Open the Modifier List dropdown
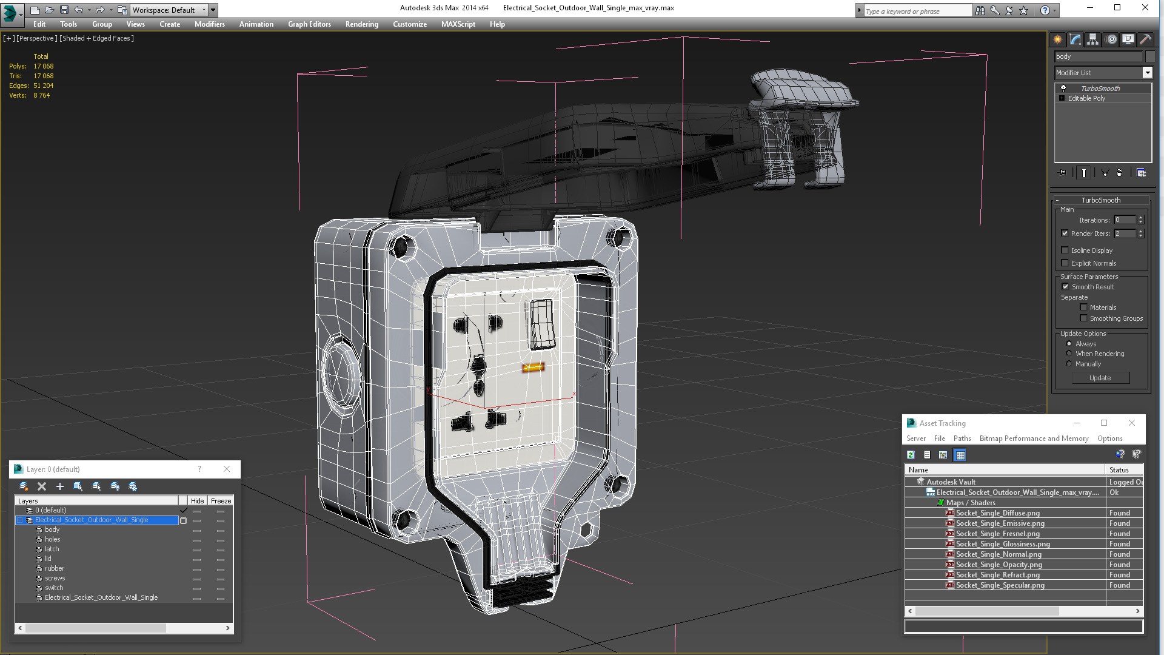1164x655 pixels. (1147, 73)
